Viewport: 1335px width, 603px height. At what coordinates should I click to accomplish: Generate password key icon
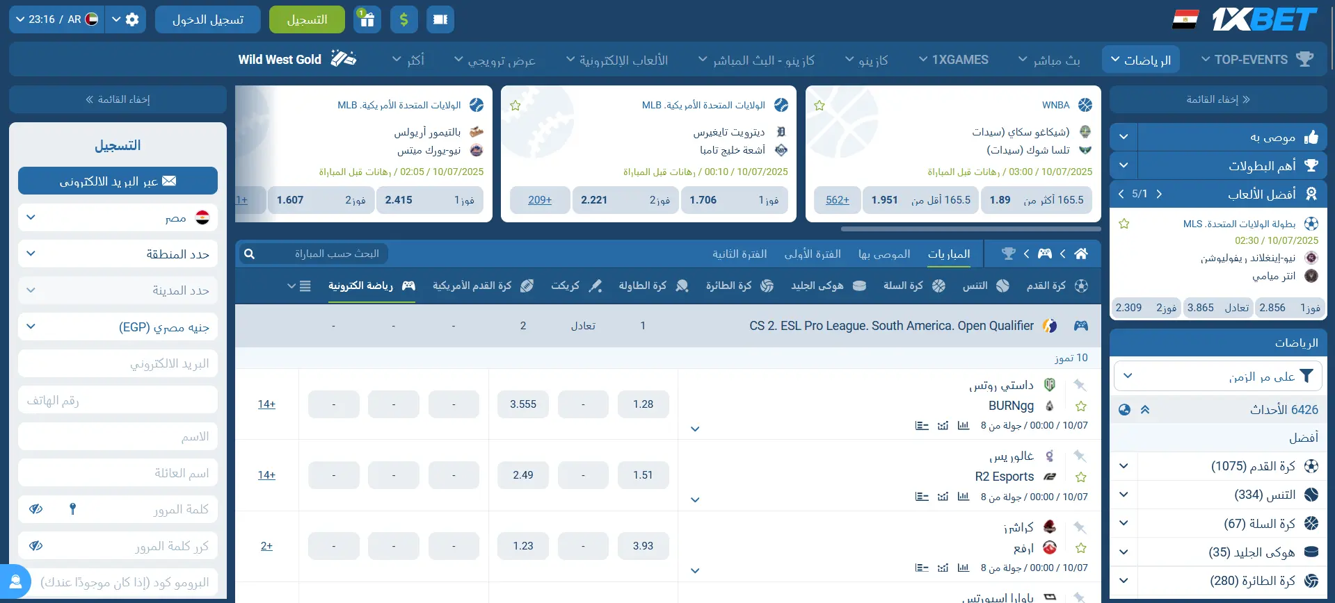coord(72,509)
